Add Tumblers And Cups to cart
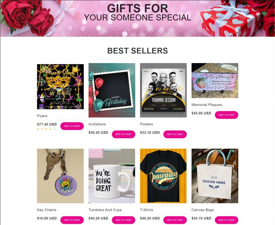Screen dimensions: 275x225 (x=123, y=220)
